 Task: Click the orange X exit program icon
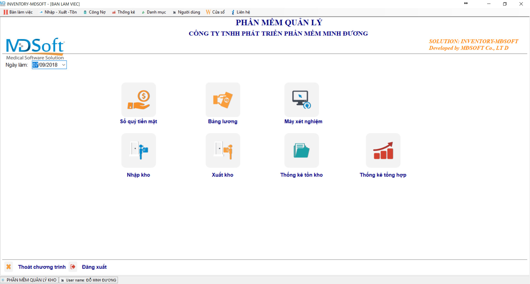(9, 267)
